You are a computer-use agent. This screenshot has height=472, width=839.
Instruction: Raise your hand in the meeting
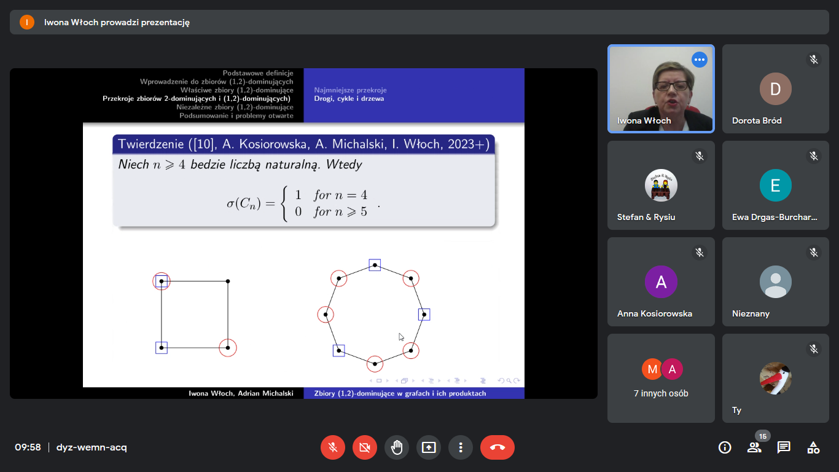(397, 447)
